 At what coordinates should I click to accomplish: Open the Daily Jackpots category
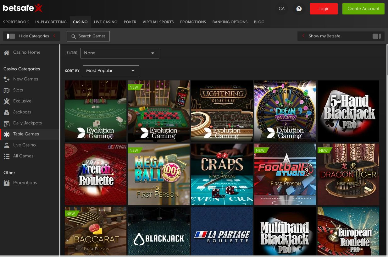click(27, 123)
